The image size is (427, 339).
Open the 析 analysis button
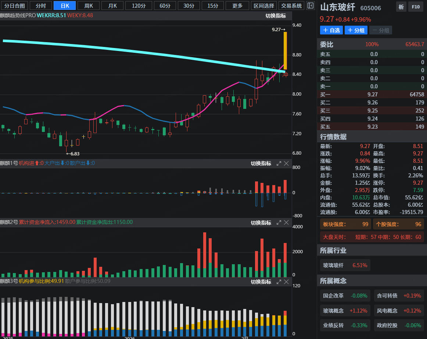[401, 7]
